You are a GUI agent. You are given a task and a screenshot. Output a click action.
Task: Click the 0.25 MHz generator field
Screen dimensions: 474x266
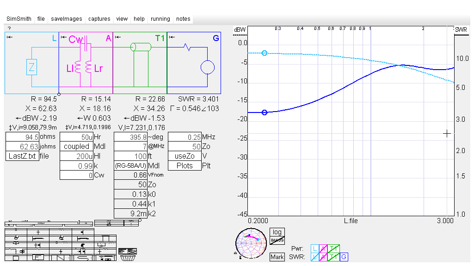(x=185, y=137)
